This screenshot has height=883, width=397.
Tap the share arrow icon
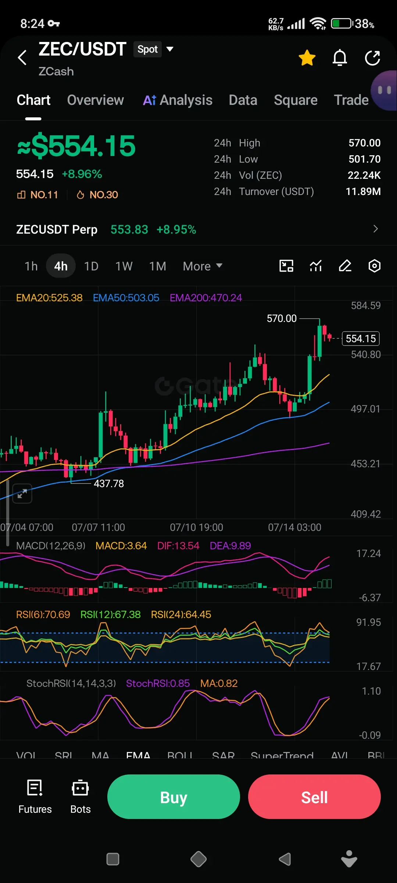click(372, 58)
